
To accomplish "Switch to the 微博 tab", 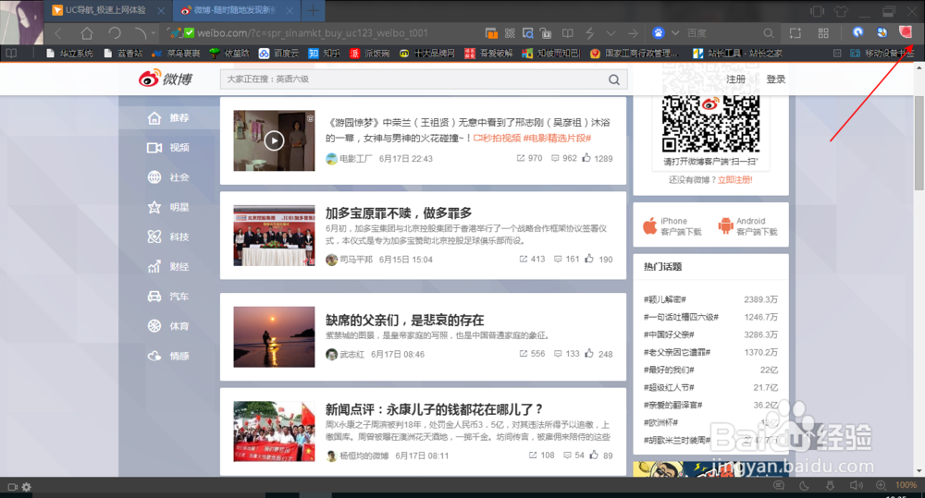I will tap(235, 10).
